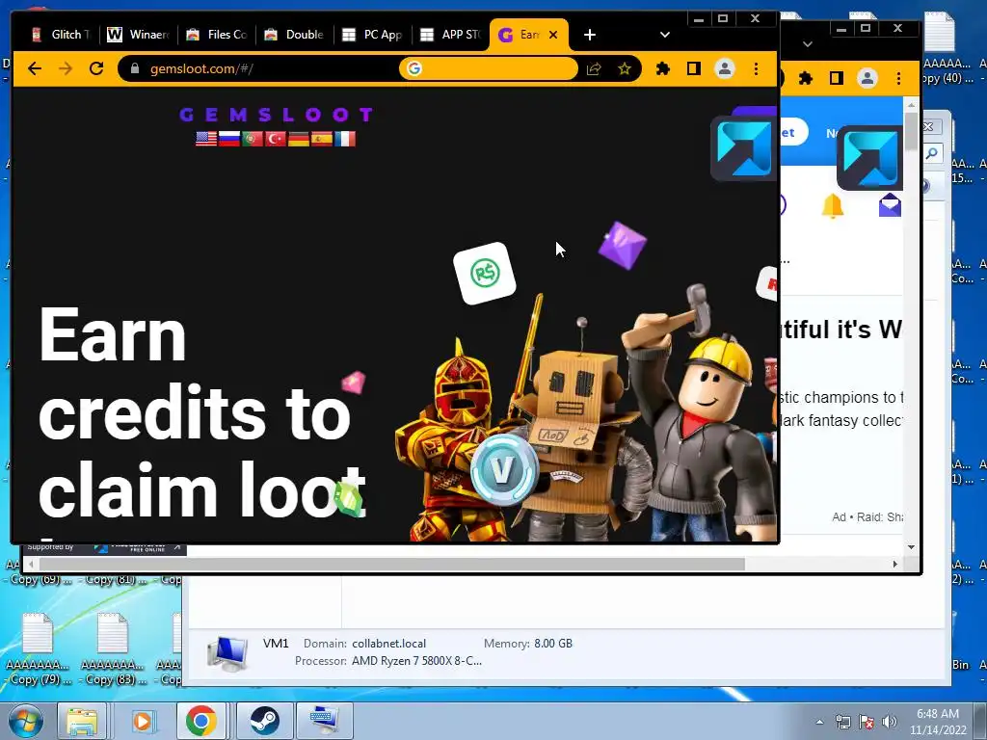This screenshot has height=740, width=987.
Task: Show hidden tray icons arrow
Action: pyautogui.click(x=819, y=722)
